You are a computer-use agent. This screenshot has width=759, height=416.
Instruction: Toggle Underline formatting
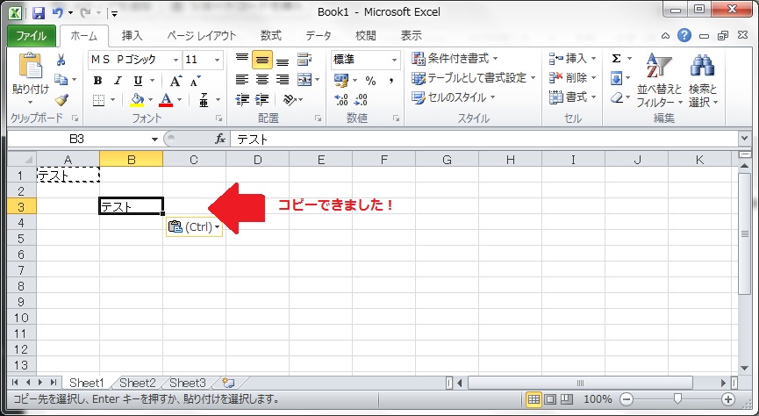click(x=138, y=81)
